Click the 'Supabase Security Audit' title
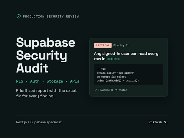 (x=46, y=55)
